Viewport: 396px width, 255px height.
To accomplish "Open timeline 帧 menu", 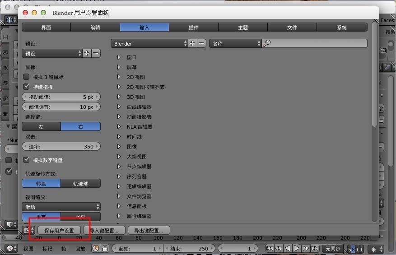I will [x=64, y=249].
